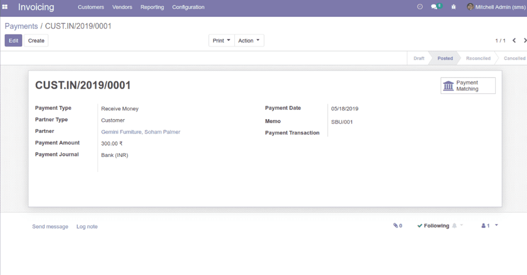527x275 pixels.
Task: Select the Posted status stage
Action: coord(445,58)
